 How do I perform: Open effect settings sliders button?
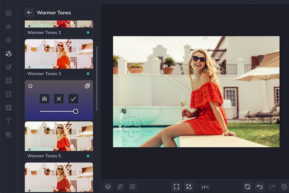(x=45, y=99)
